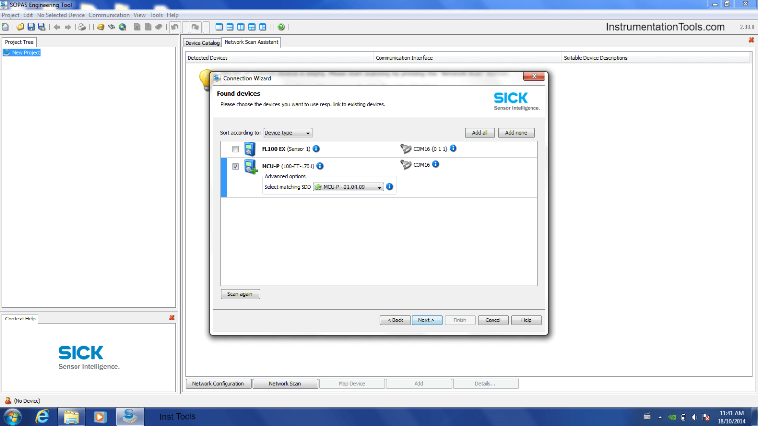Switch to the Device Catalog tab
758x426 pixels.
pyautogui.click(x=202, y=43)
